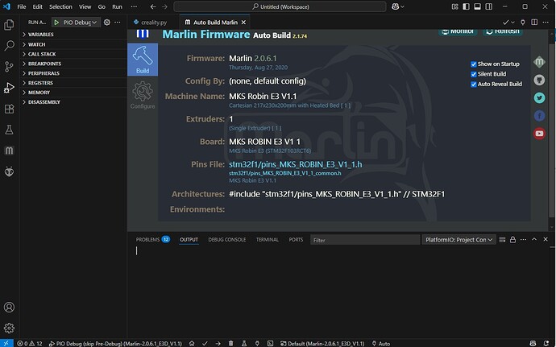Viewport: 556px width, 347px height.
Task: Open the Facebook round icon
Action: 539,116
